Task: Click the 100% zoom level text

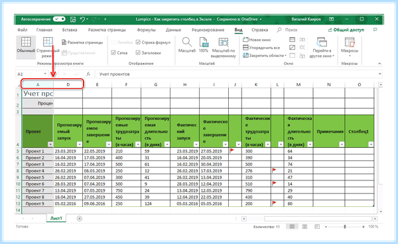Action: pos(373,227)
